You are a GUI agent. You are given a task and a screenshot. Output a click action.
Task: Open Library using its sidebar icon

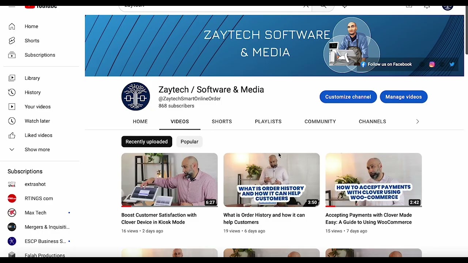tap(12, 78)
